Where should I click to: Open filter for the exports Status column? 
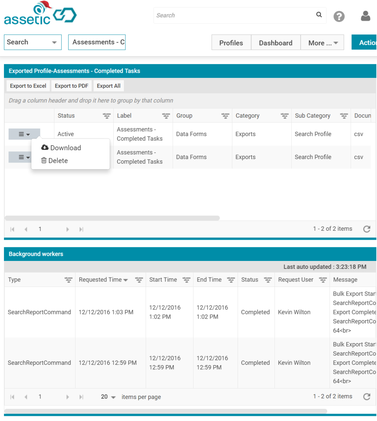point(107,116)
